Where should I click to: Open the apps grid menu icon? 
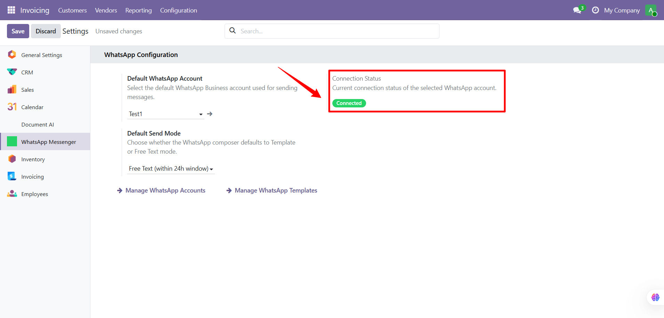click(11, 10)
